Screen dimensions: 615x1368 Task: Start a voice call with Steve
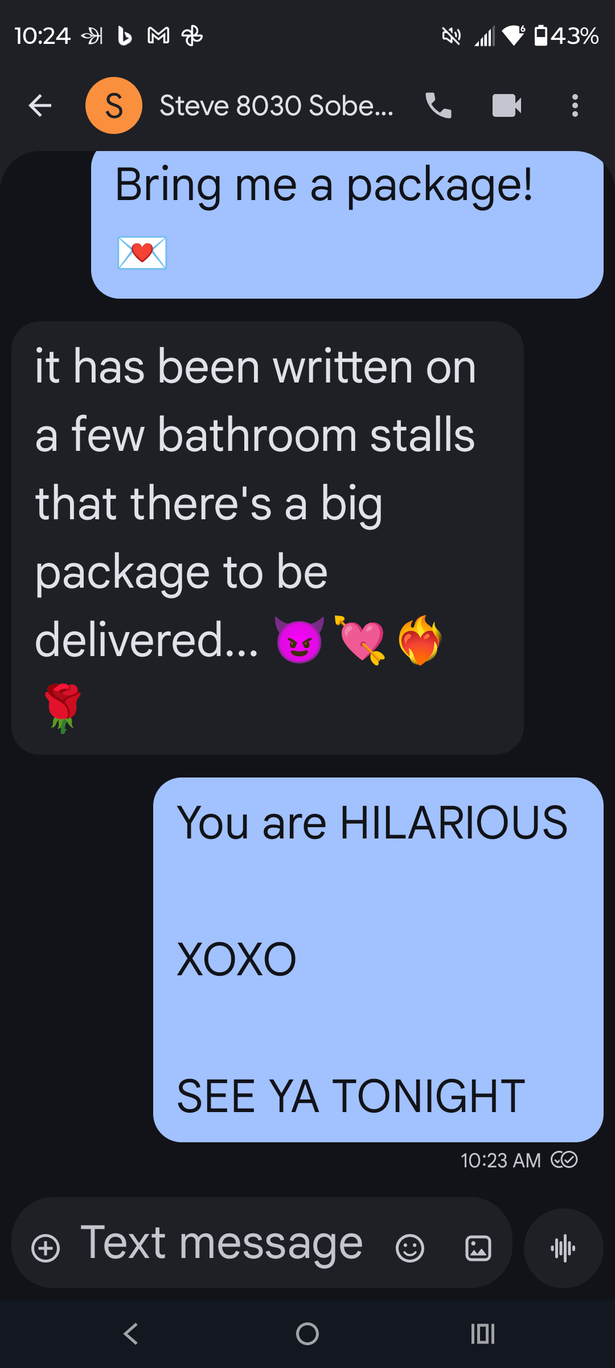point(438,105)
